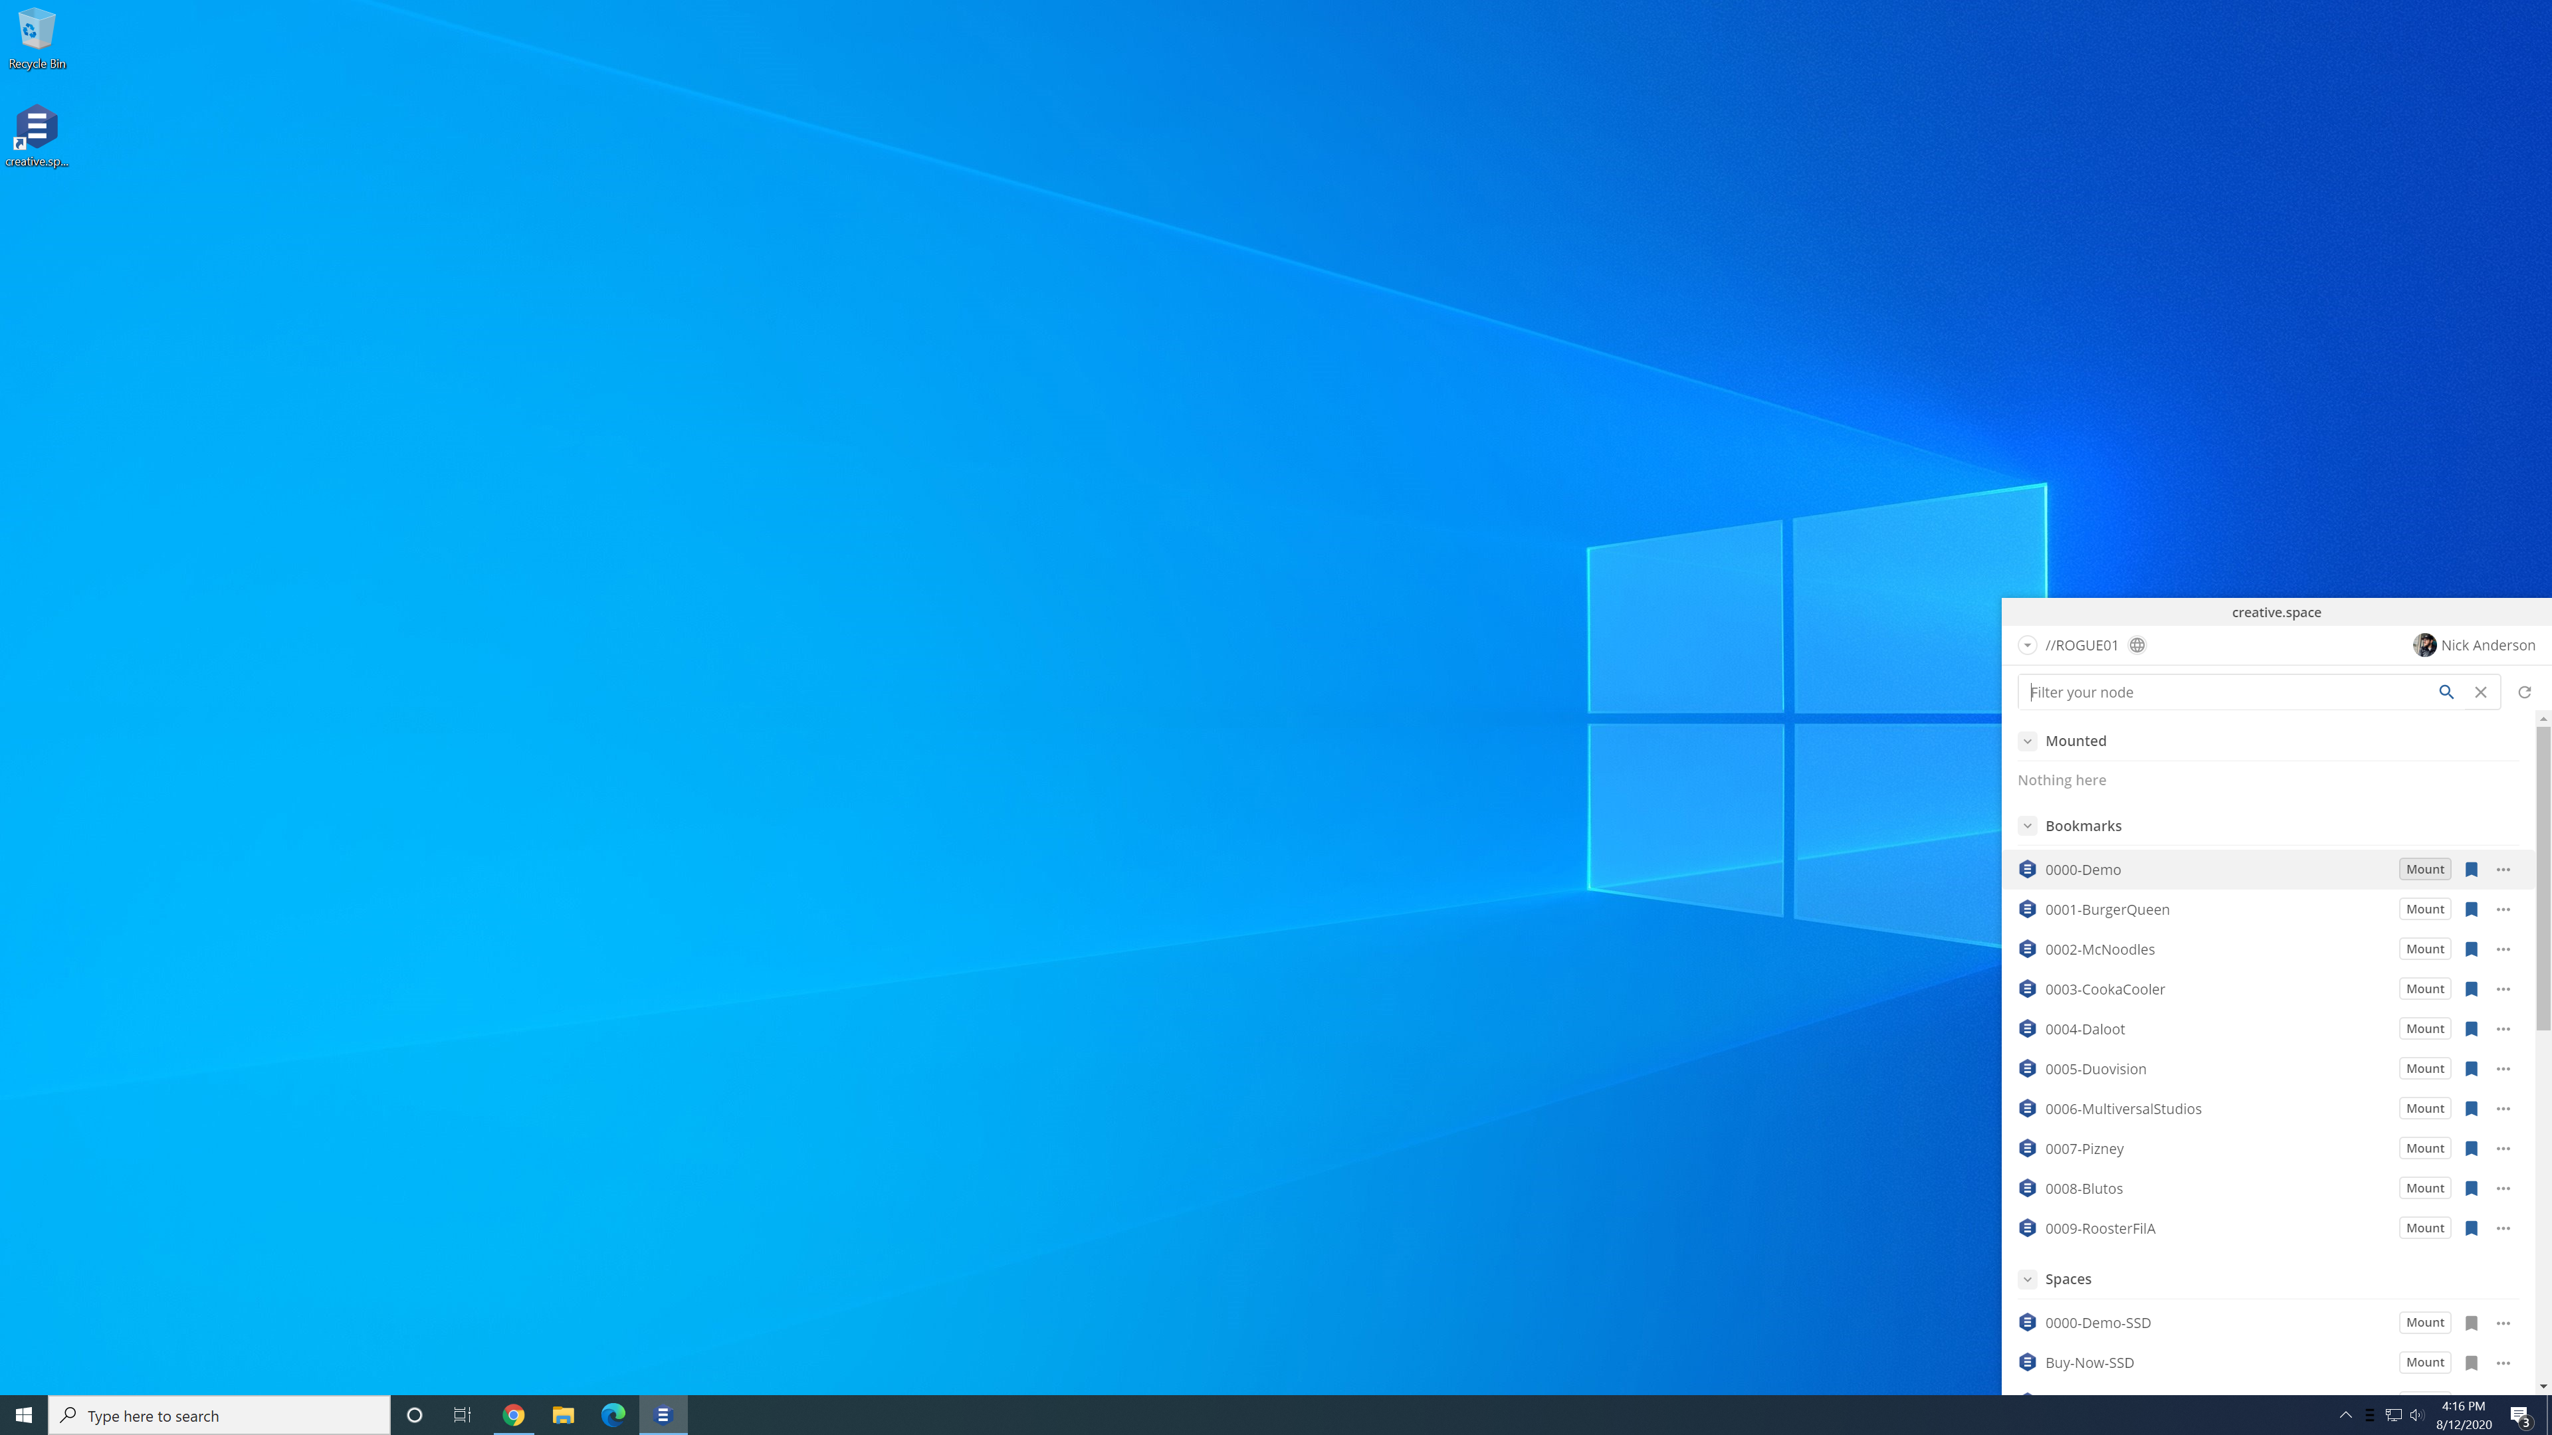Remove bookmark for 0001-BurgerQueen
Screen dimensions: 2552x1435
click(2471, 909)
